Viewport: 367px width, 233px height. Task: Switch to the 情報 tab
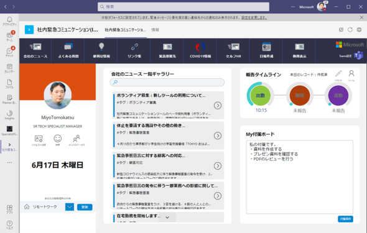[x=155, y=30]
